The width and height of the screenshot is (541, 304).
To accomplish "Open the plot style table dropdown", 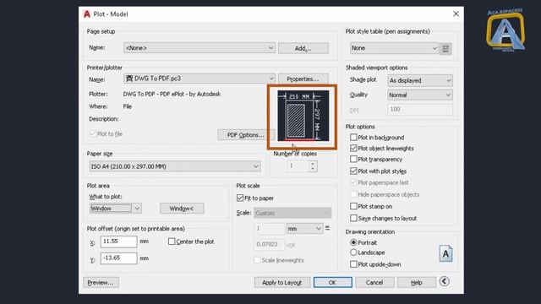I will tap(394, 48).
